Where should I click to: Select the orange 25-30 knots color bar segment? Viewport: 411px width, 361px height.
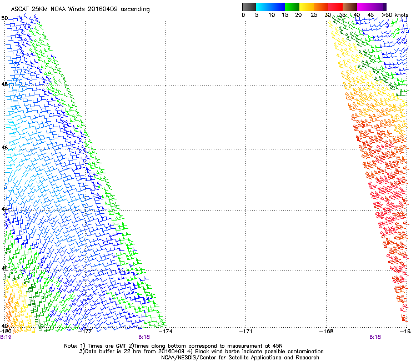coord(321,7)
